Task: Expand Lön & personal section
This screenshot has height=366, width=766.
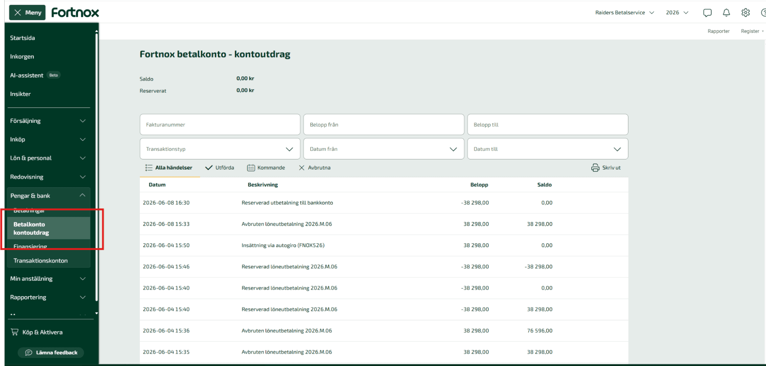Action: [x=48, y=158]
